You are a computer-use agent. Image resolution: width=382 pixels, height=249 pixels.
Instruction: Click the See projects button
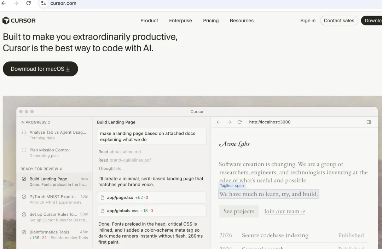pos(239,211)
